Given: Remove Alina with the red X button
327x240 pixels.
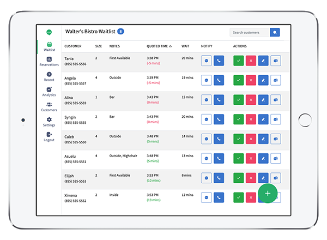Looking at the screenshot, I should pos(251,100).
